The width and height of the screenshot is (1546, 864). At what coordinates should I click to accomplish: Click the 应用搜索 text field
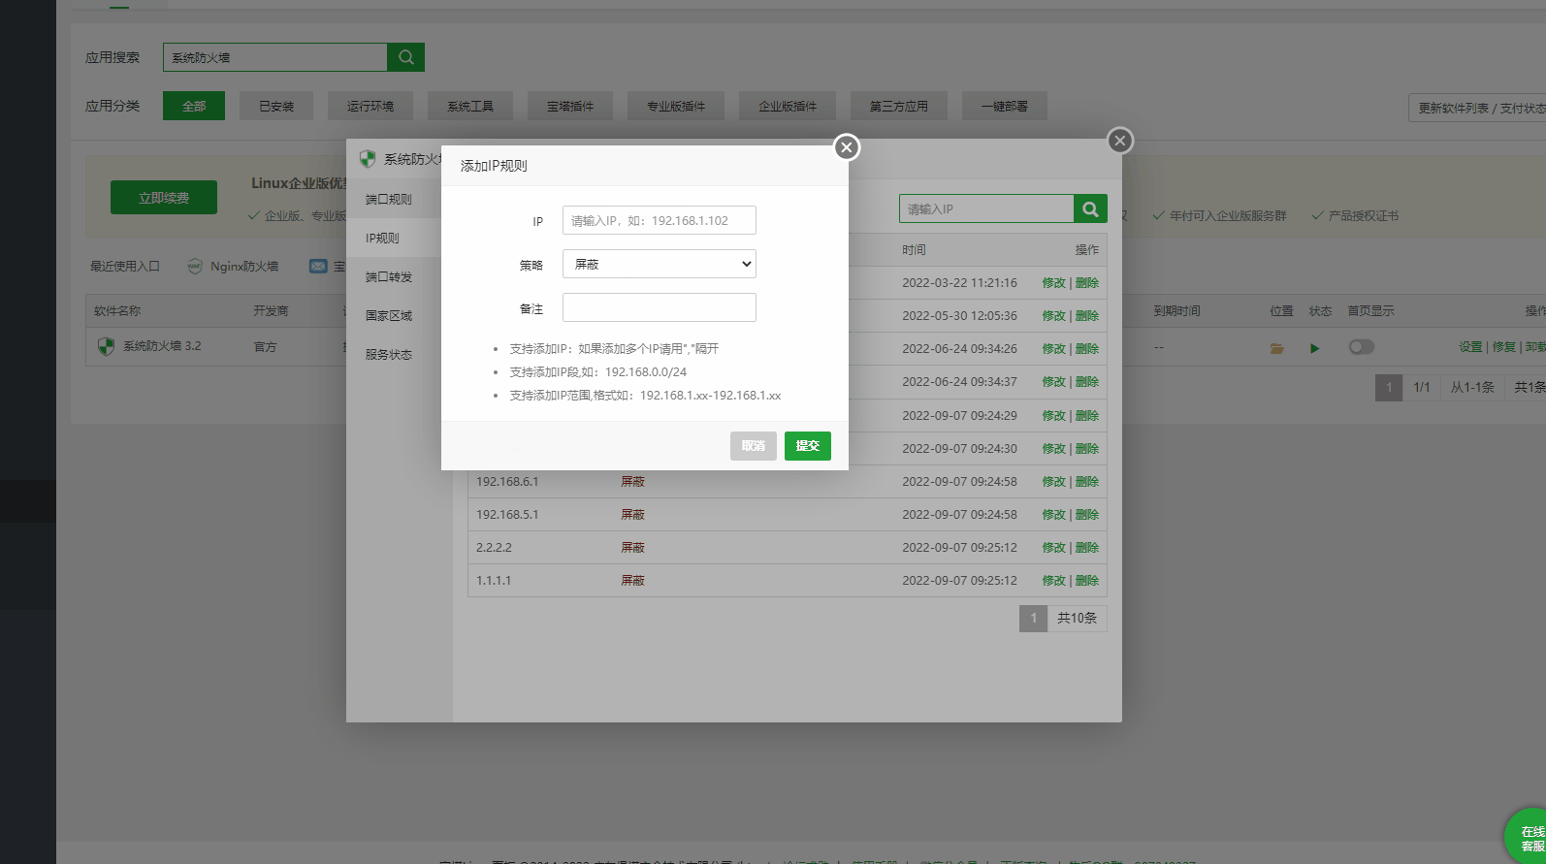pos(275,57)
